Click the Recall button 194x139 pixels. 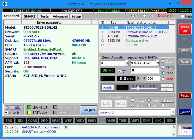coord(185,62)
